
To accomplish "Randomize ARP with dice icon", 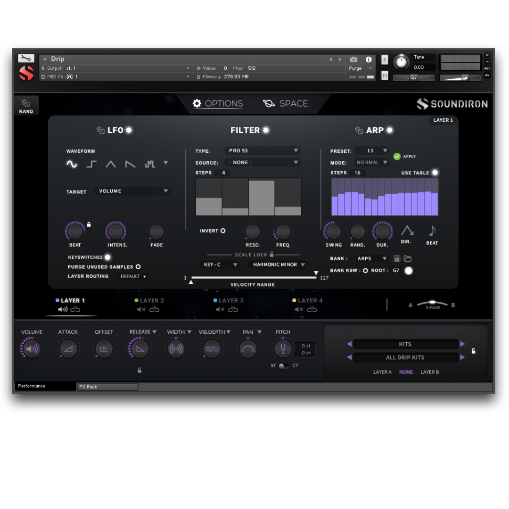I will (359, 130).
